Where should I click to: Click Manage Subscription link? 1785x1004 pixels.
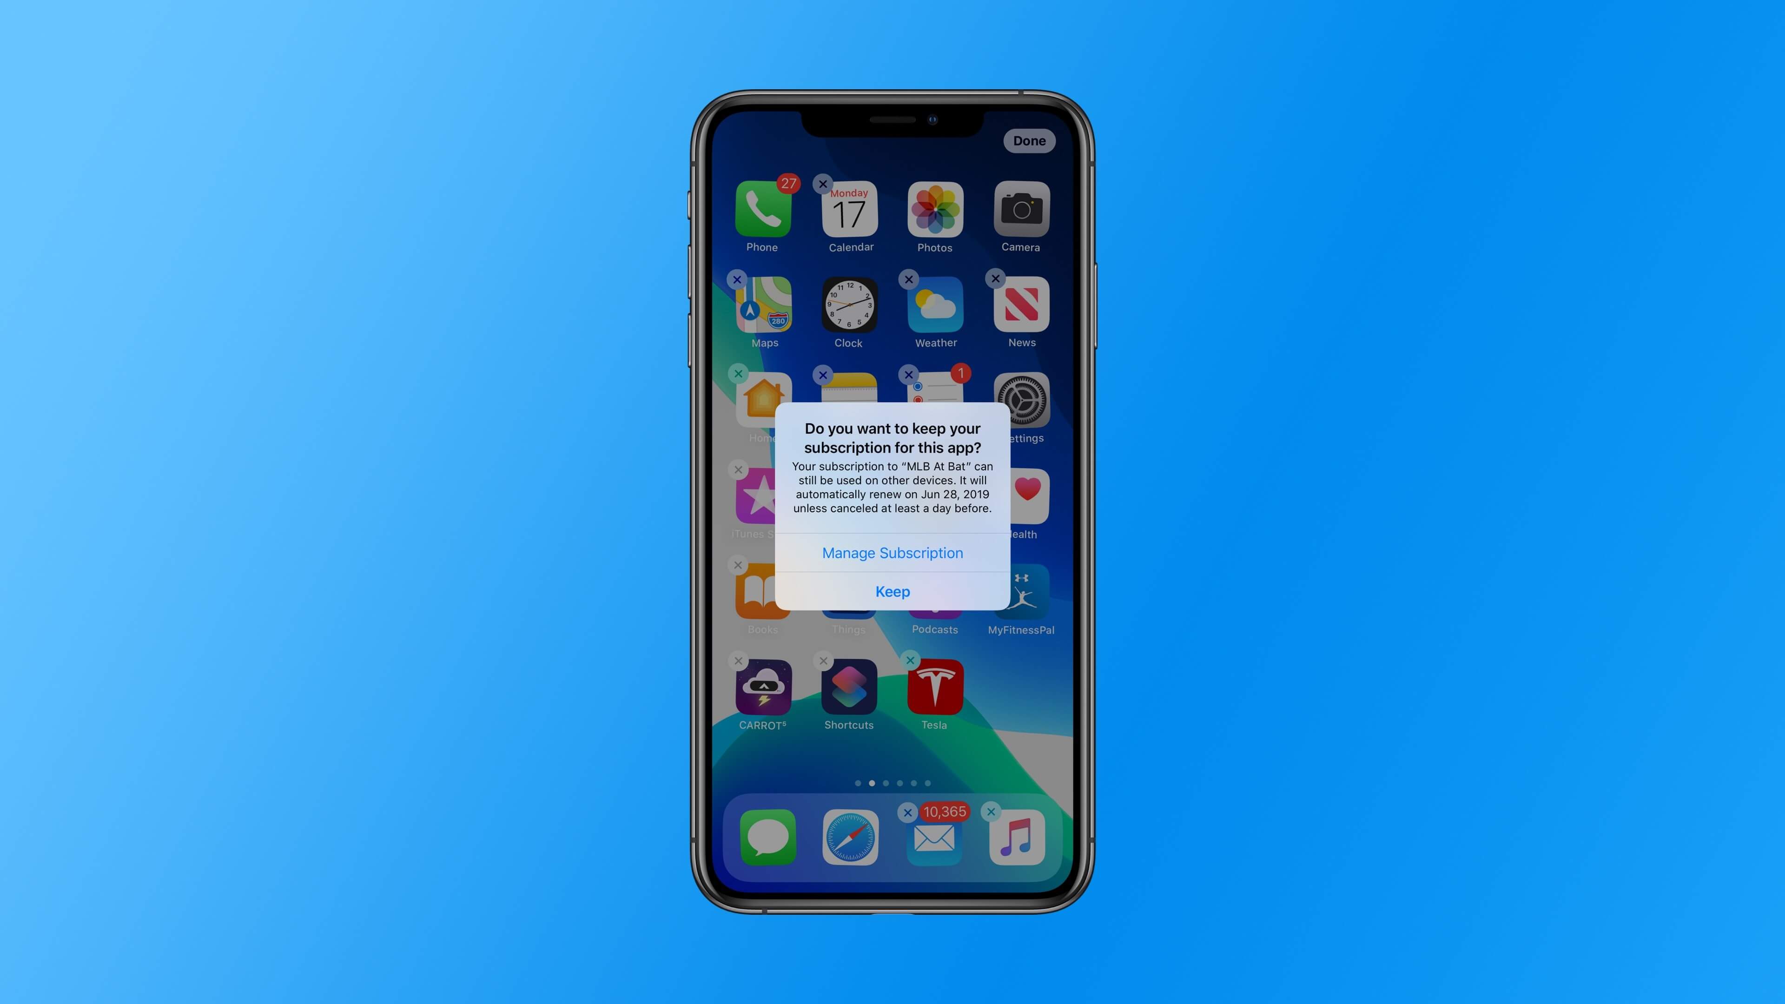892,553
